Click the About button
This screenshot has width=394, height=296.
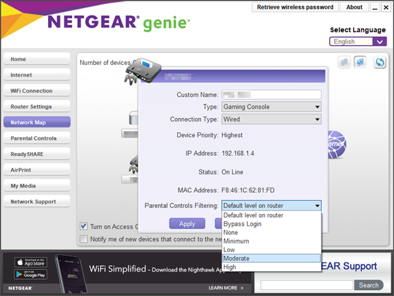(355, 7)
